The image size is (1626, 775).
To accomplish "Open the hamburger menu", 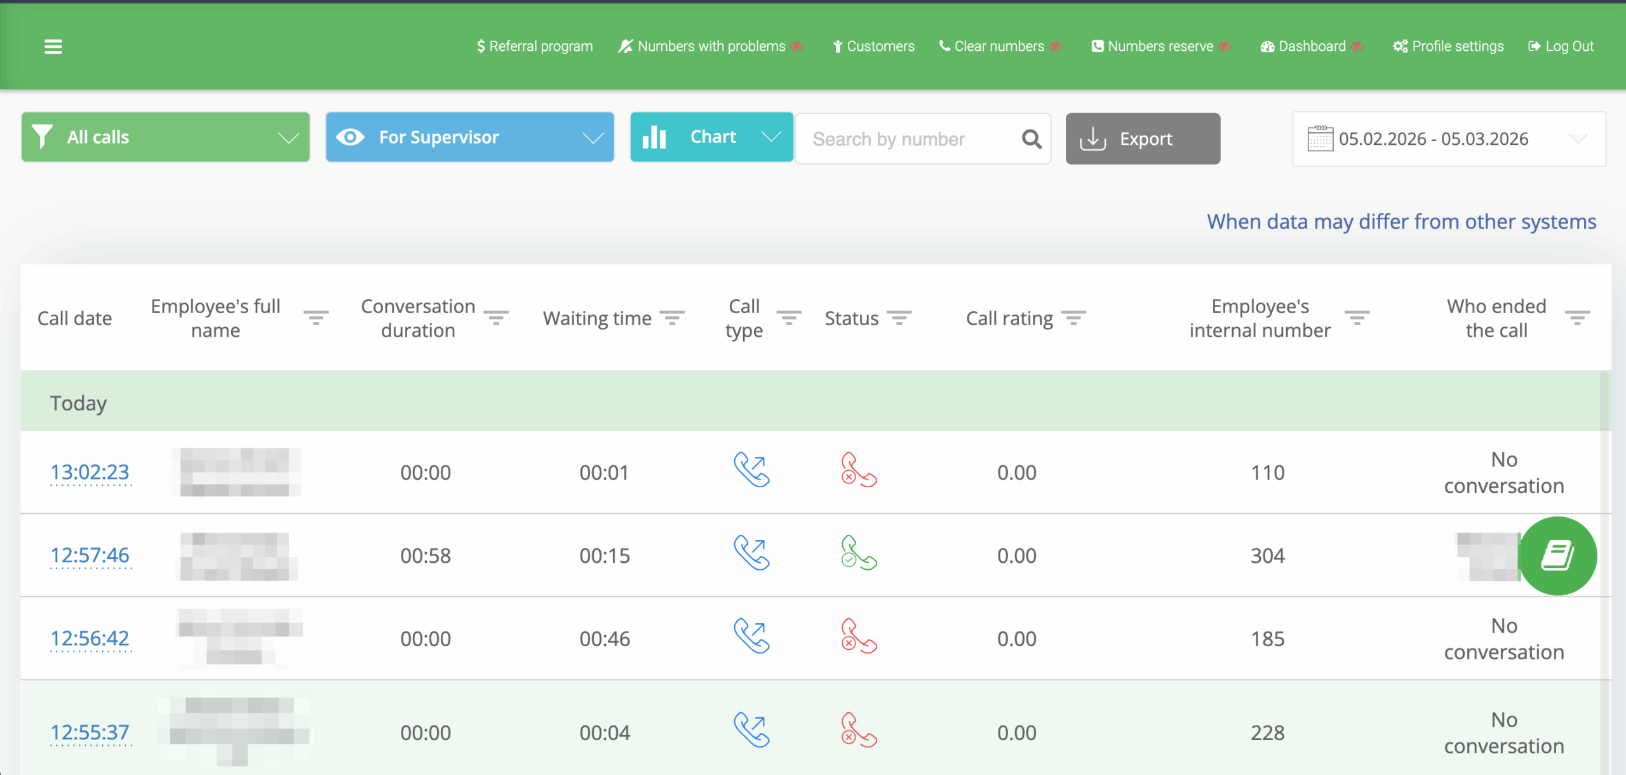I will point(53,46).
